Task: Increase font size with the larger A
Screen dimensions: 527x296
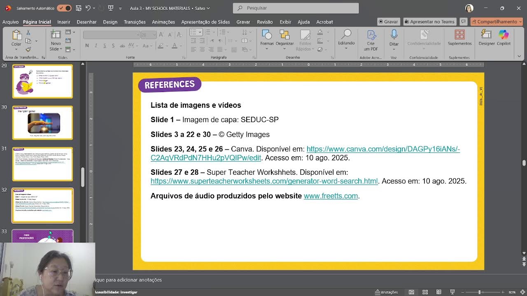Action: pyautogui.click(x=161, y=35)
